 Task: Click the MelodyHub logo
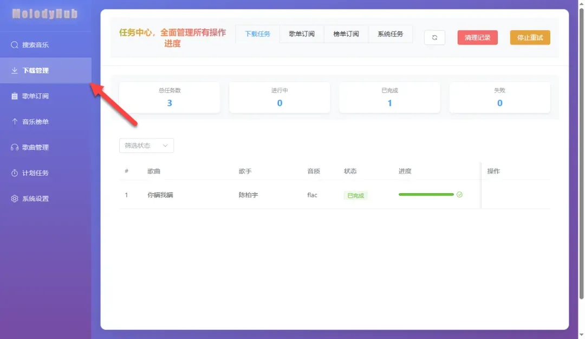(45, 14)
